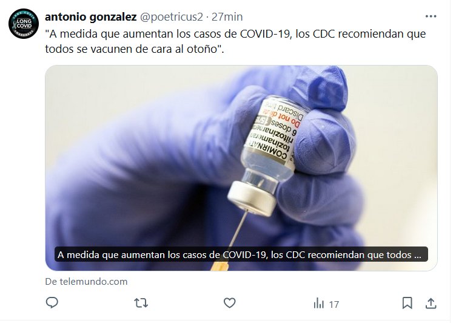
Task: Open the vaccine vial article image
Action: pos(241,168)
